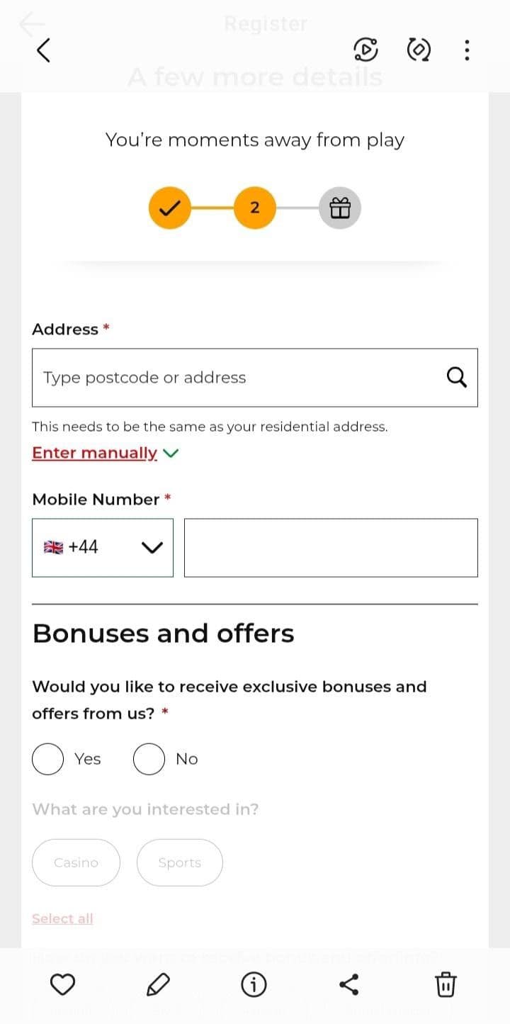Tap the trash icon in the bottom bar
Viewport: 510px width, 1024px height.
point(446,984)
